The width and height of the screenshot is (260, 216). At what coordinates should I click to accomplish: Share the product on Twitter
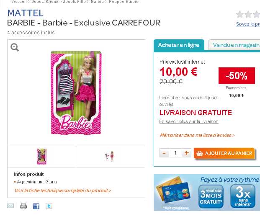[x=49, y=206]
